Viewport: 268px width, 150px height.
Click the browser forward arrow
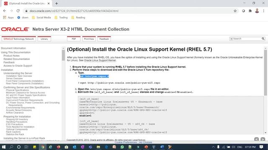coord(11,11)
